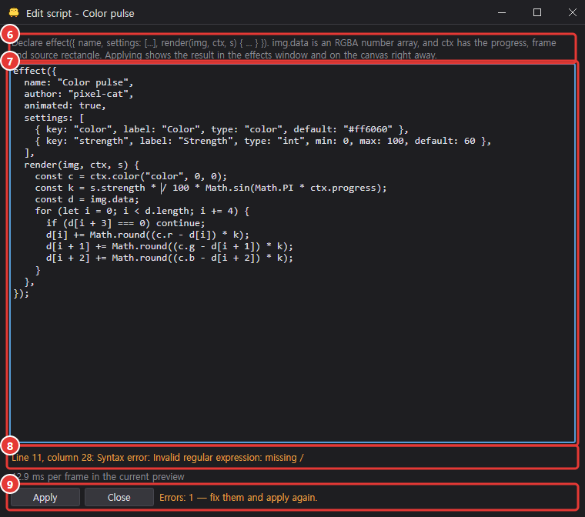Image resolution: width=585 pixels, height=517 pixels.
Task: Click the 'Edit script - Color pulse' title text
Action: point(80,13)
